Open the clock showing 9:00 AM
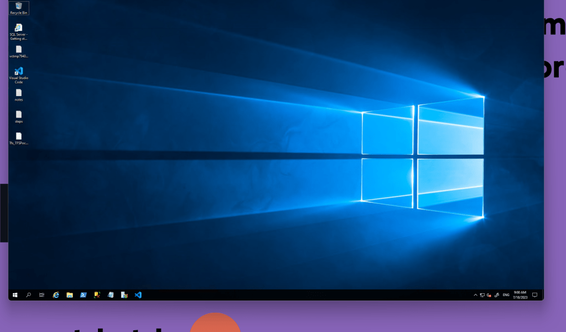The image size is (566, 332). coord(520,295)
